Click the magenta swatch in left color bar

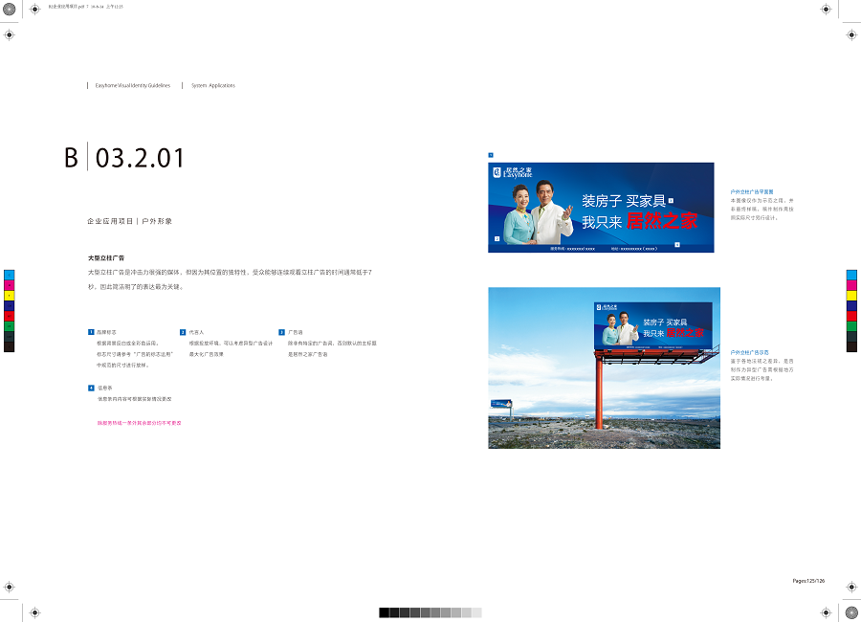coord(10,285)
